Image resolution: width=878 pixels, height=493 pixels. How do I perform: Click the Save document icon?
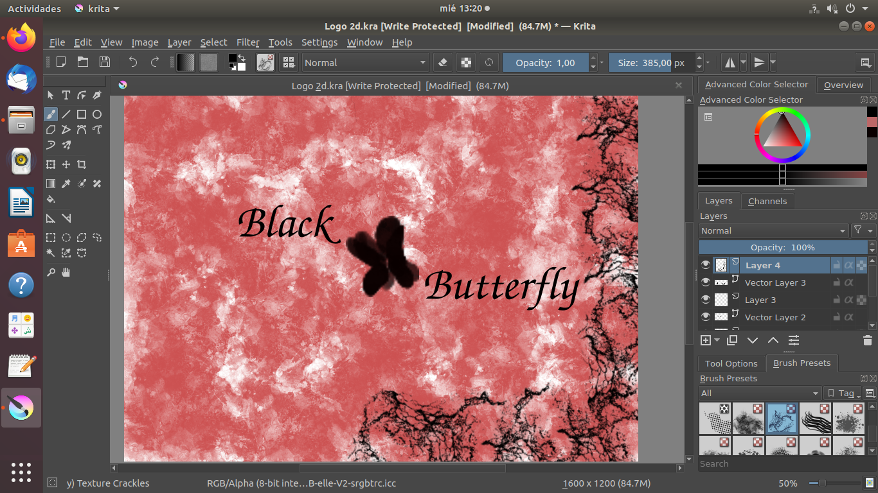(105, 62)
